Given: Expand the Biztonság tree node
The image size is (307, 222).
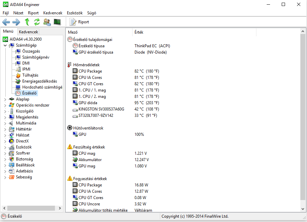Looking at the screenshot, I should (x=5, y=159).
